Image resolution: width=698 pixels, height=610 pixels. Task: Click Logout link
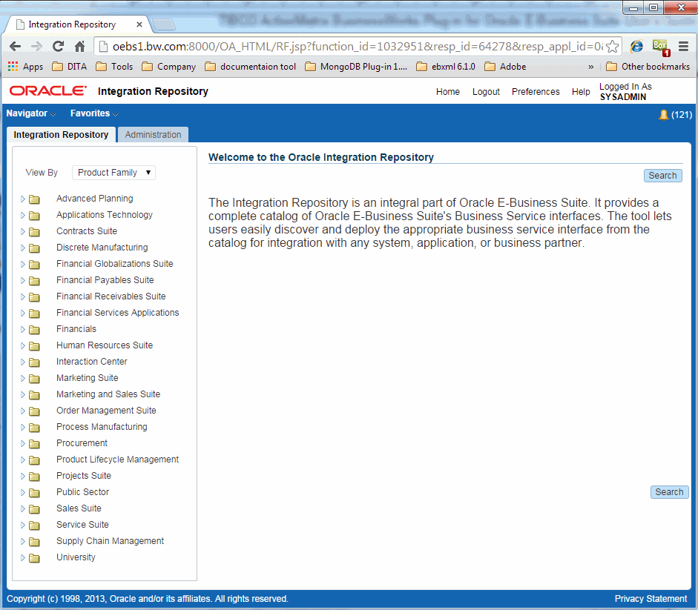coord(486,92)
